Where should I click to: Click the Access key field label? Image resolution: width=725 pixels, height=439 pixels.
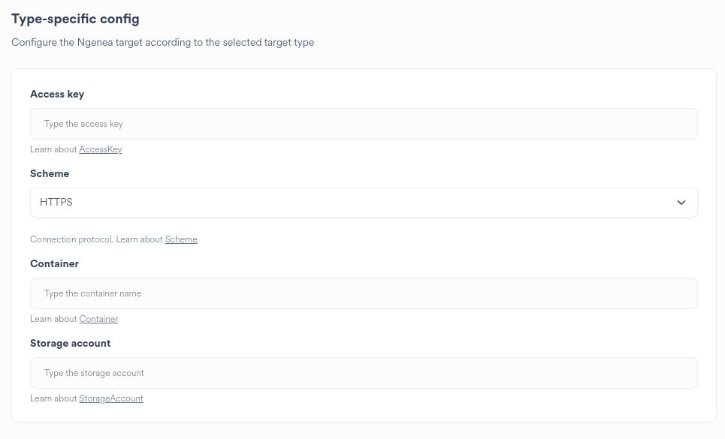click(x=57, y=94)
